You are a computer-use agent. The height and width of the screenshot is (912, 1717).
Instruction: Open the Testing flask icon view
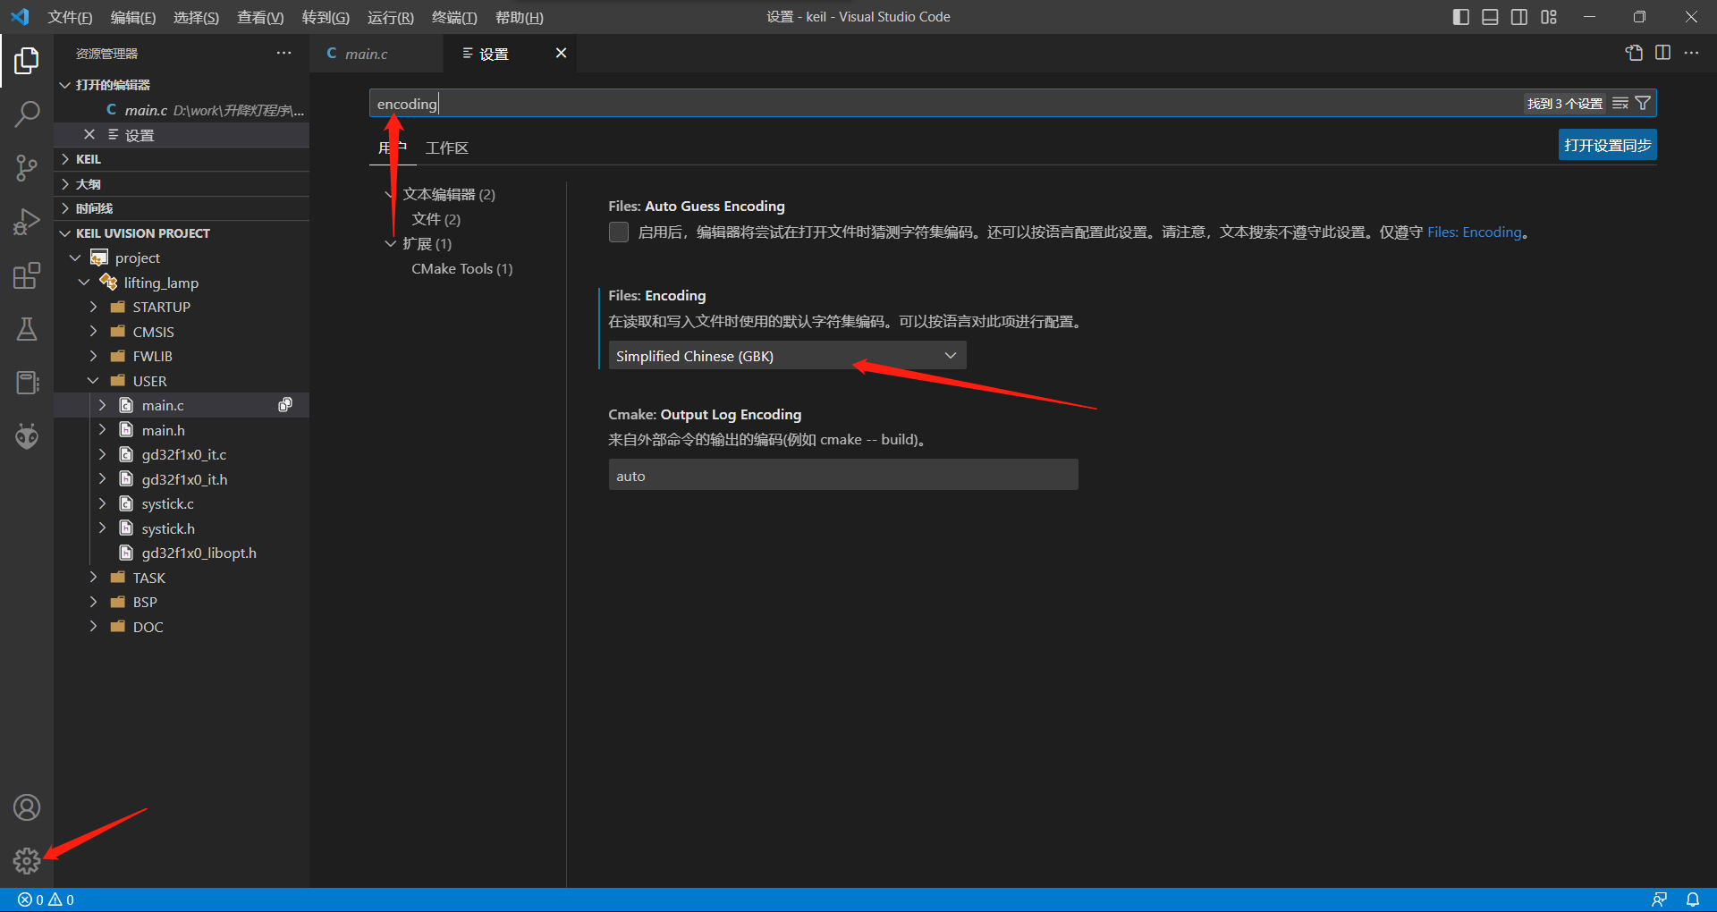tap(27, 329)
